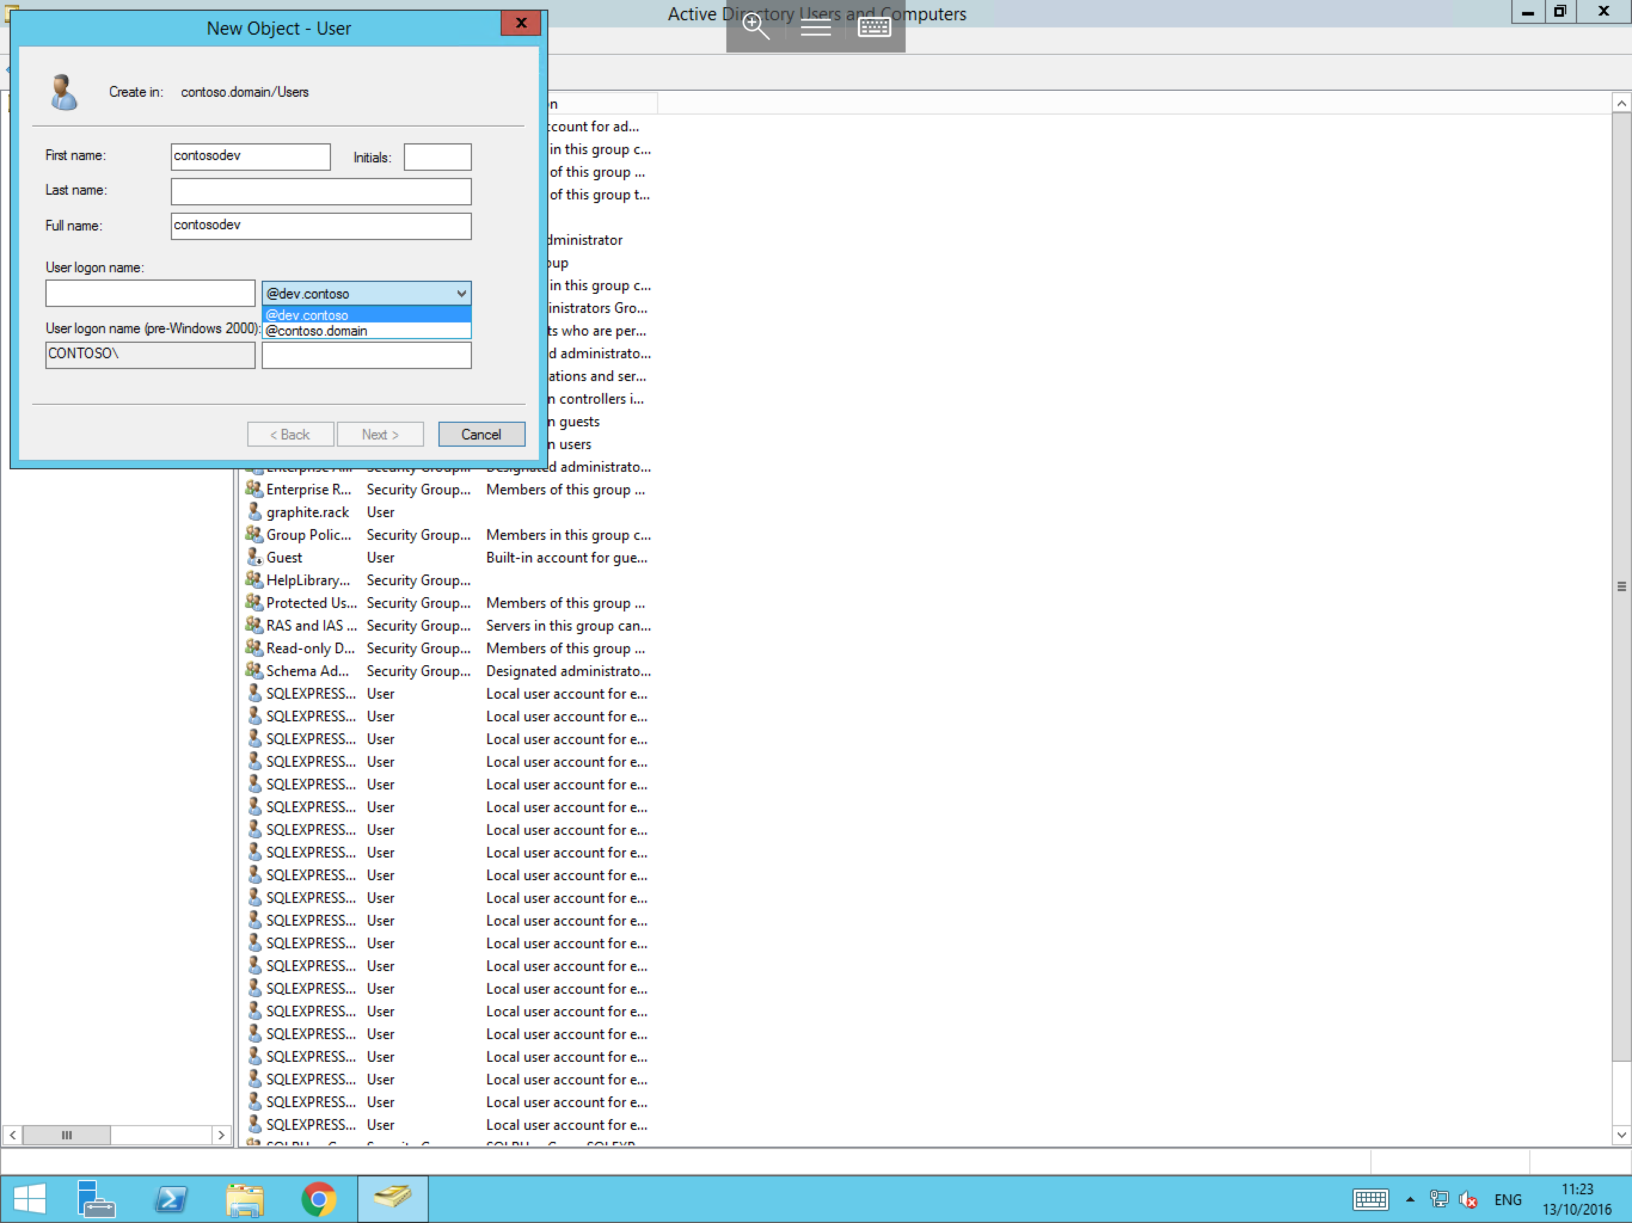Click the tree pane scroll right arrow
This screenshot has width=1632, height=1223.
coord(220,1135)
